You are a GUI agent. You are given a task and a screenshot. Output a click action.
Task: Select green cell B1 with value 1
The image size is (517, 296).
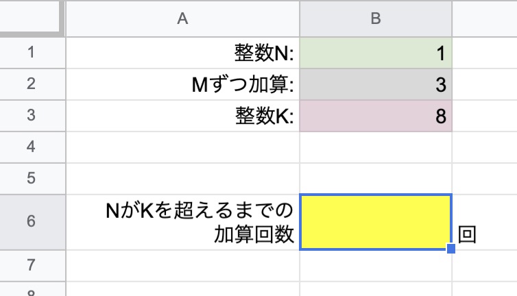(376, 53)
